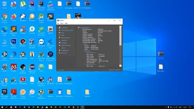Select Motherboard in the Speccy sidebar

point(65,38)
